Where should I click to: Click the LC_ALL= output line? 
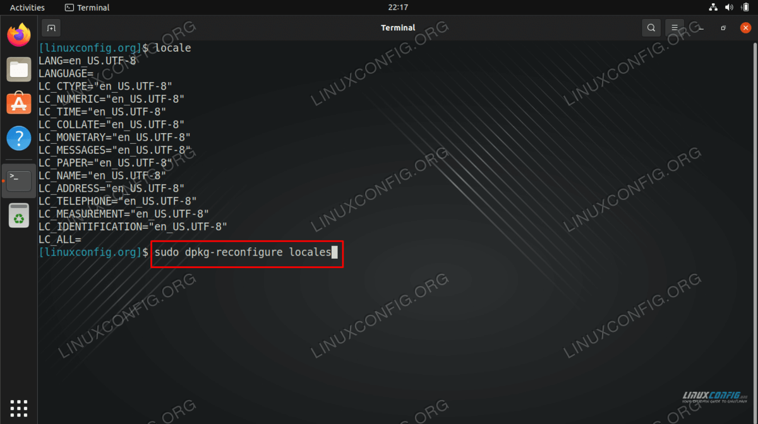click(x=60, y=239)
